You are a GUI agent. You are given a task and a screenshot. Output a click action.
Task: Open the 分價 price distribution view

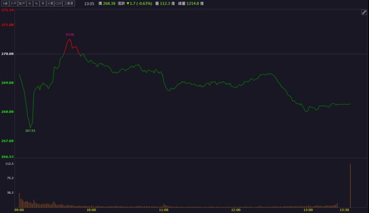[x=50, y=3]
